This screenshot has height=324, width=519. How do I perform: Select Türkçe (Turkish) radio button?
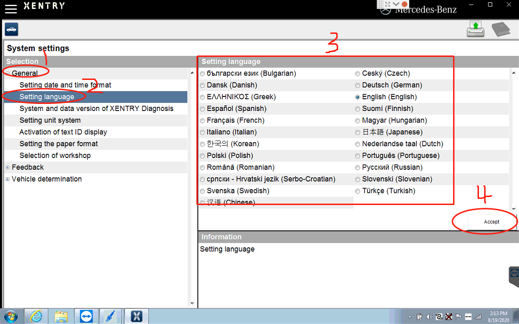coord(357,191)
